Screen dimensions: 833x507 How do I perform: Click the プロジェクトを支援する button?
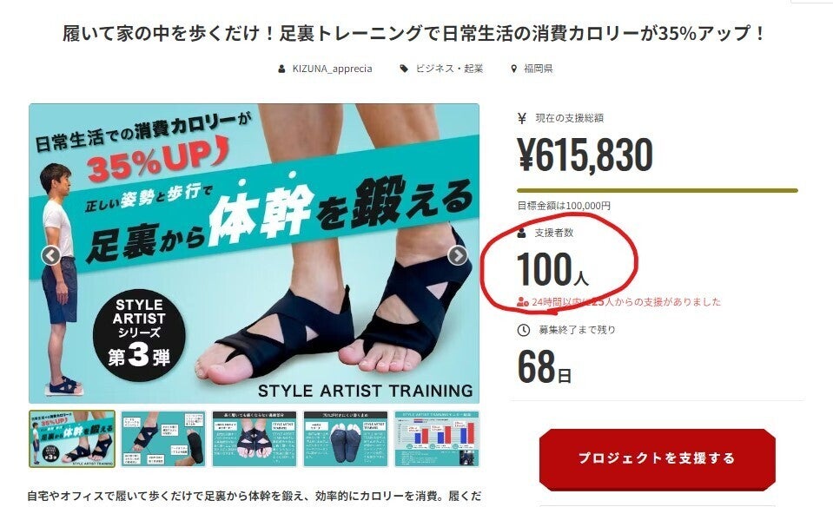click(658, 458)
